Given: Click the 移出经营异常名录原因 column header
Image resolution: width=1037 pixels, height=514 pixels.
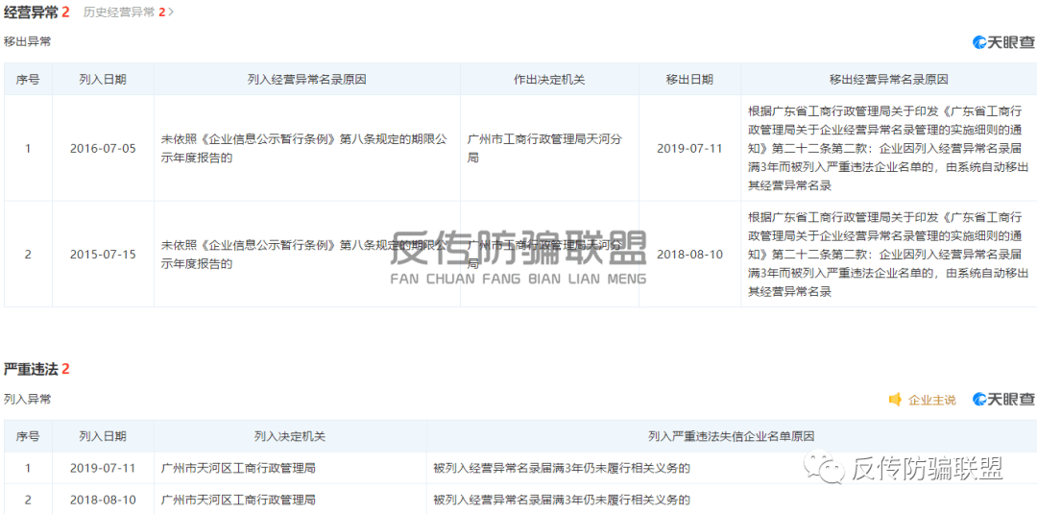Looking at the screenshot, I should click(888, 80).
